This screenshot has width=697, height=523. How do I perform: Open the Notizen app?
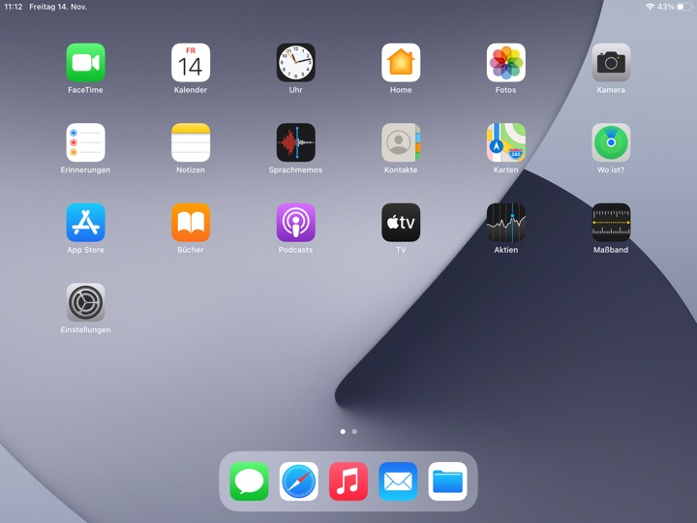[191, 142]
